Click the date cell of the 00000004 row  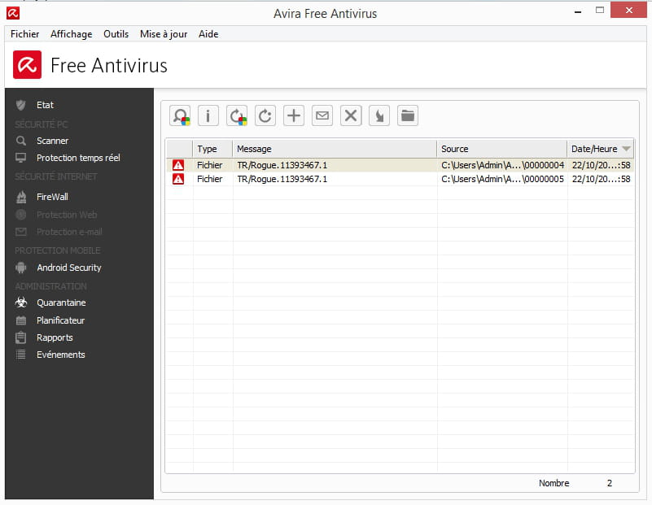coord(601,165)
